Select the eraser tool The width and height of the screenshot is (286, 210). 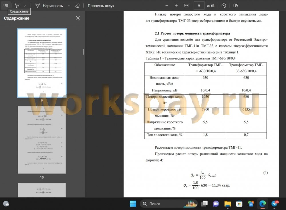point(77,6)
